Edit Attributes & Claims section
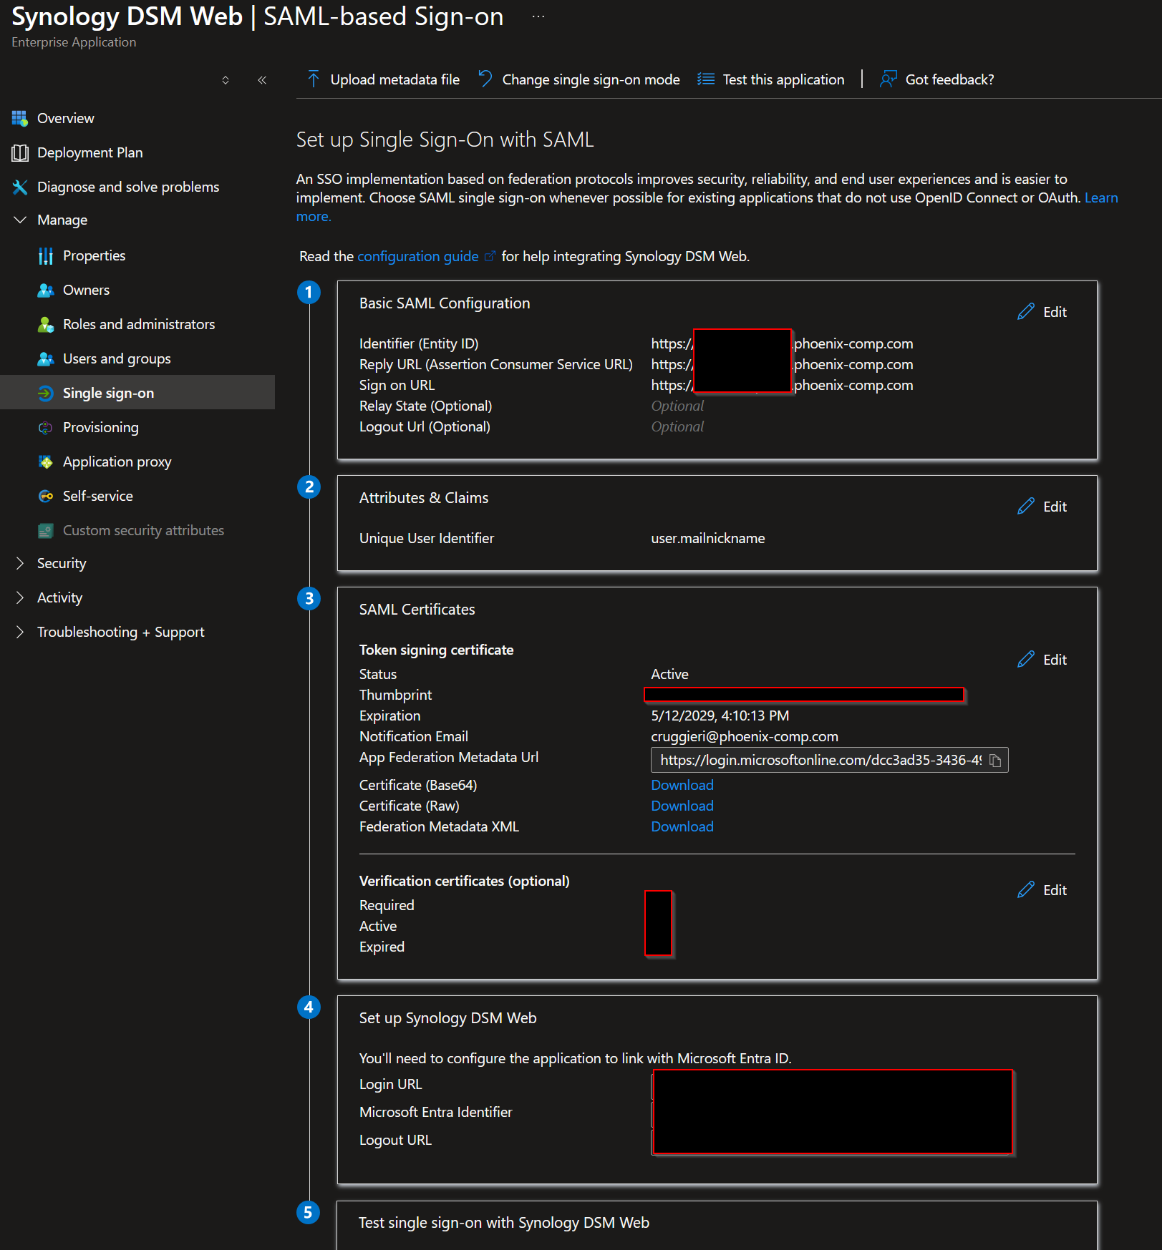 coord(1055,507)
